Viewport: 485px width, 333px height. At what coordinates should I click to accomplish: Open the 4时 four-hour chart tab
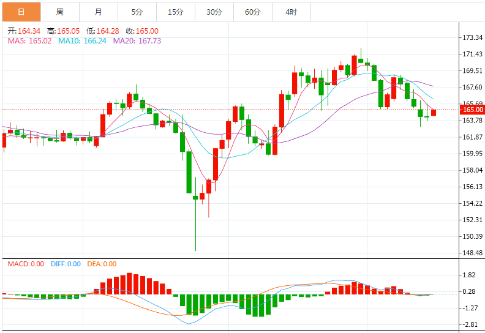291,12
